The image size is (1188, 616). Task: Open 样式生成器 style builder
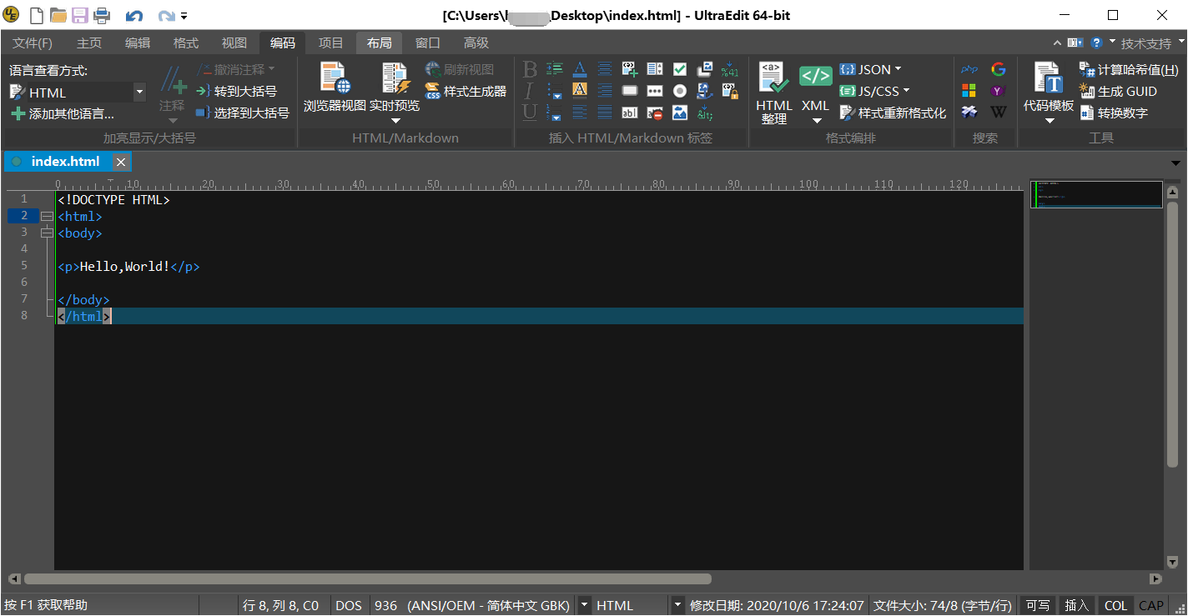coord(466,92)
